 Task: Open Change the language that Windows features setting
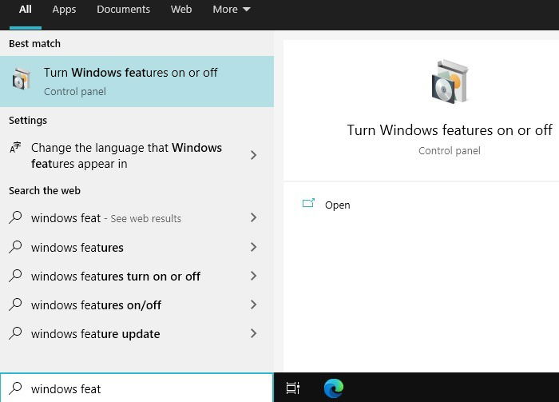(137, 156)
